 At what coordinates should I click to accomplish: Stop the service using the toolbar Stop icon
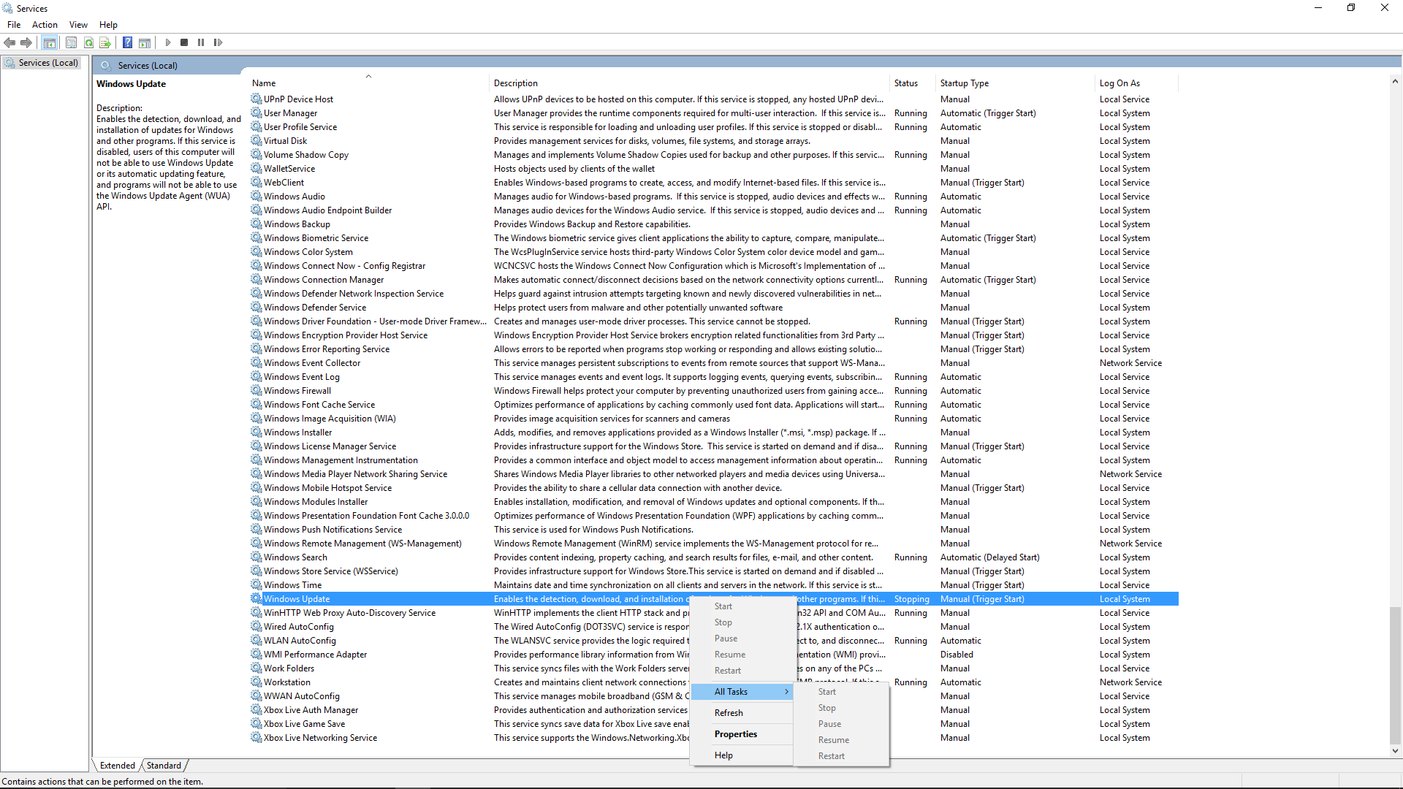(x=184, y=42)
